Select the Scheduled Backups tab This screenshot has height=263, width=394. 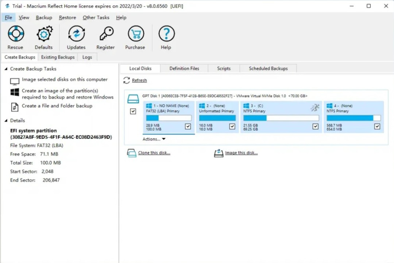(x=268, y=68)
